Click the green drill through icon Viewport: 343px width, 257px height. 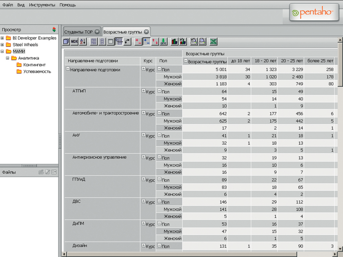[163, 42]
